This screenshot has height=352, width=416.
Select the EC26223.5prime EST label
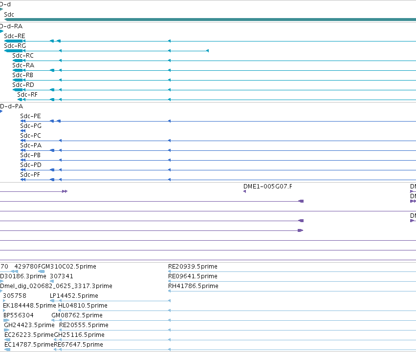click(29, 335)
